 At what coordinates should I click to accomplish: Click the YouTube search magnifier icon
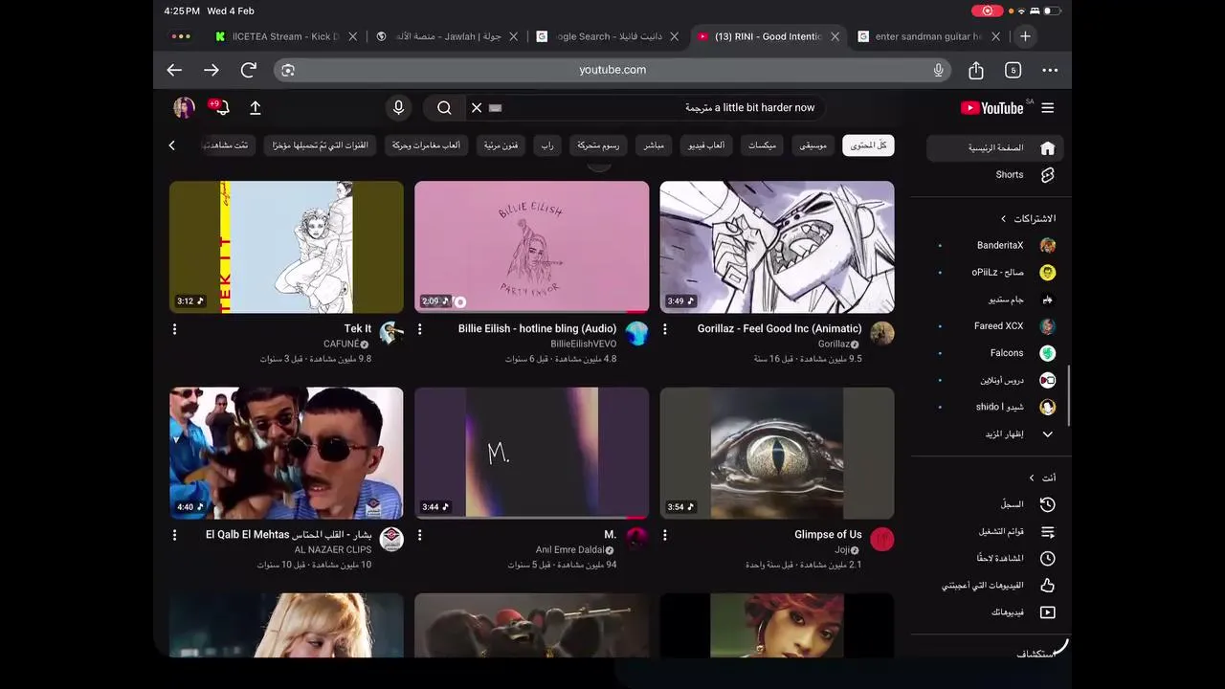point(444,108)
